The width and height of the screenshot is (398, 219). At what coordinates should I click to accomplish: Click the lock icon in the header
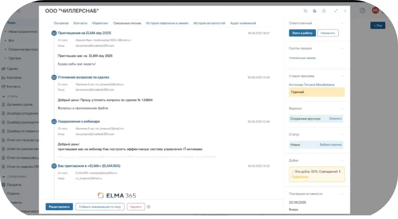324,10
